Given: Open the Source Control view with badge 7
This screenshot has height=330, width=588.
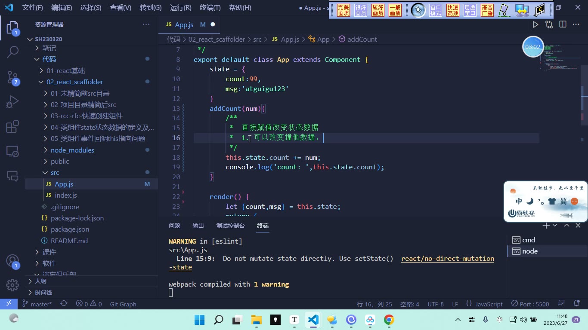Looking at the screenshot, I should coord(12,77).
